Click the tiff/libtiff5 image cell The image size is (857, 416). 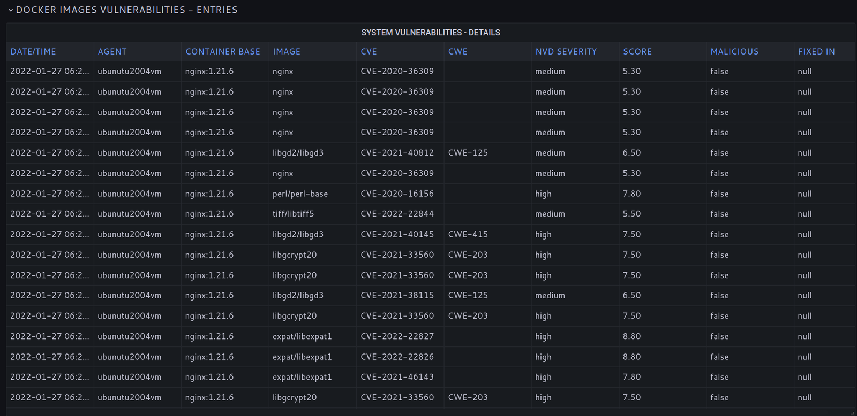pyautogui.click(x=293, y=214)
